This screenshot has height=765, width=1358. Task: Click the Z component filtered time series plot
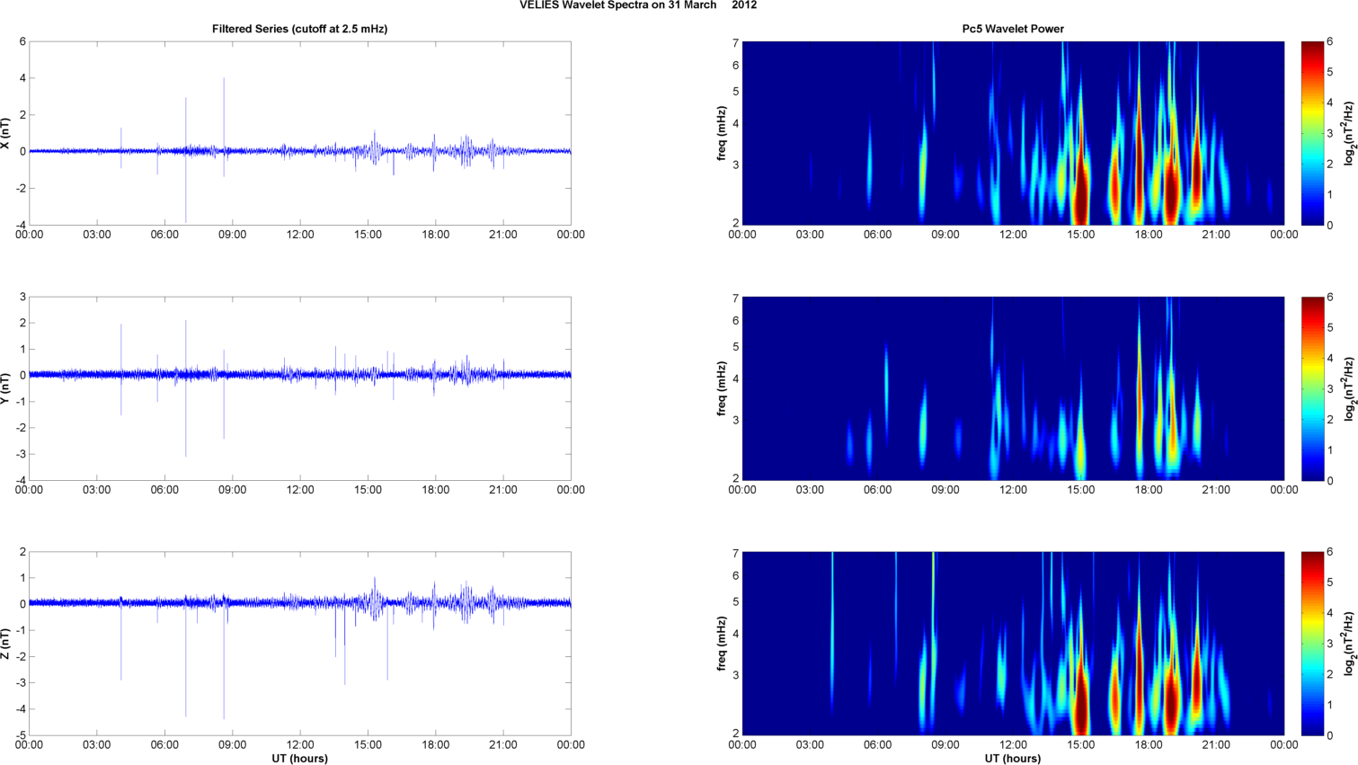click(300, 644)
